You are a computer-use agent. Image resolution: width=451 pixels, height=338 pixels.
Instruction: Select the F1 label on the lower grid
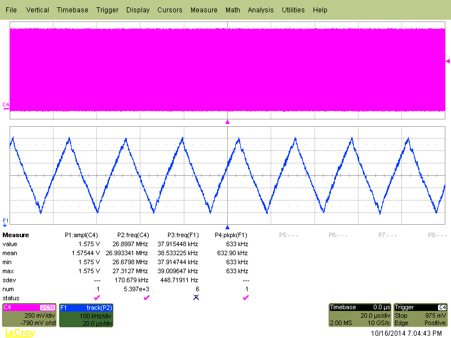point(5,221)
